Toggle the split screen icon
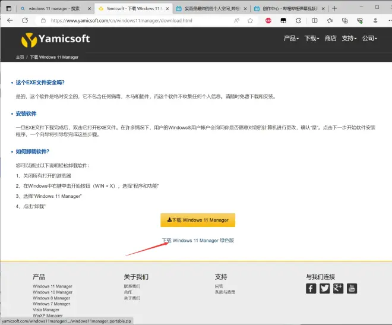This screenshot has height=325, width=392. click(315, 21)
